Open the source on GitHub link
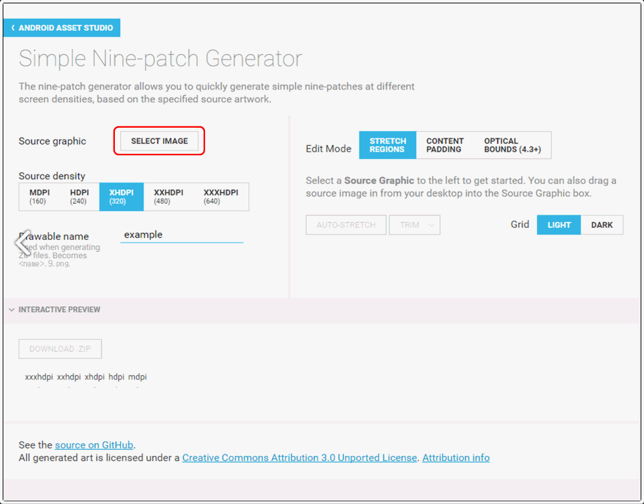The image size is (644, 504). point(94,445)
